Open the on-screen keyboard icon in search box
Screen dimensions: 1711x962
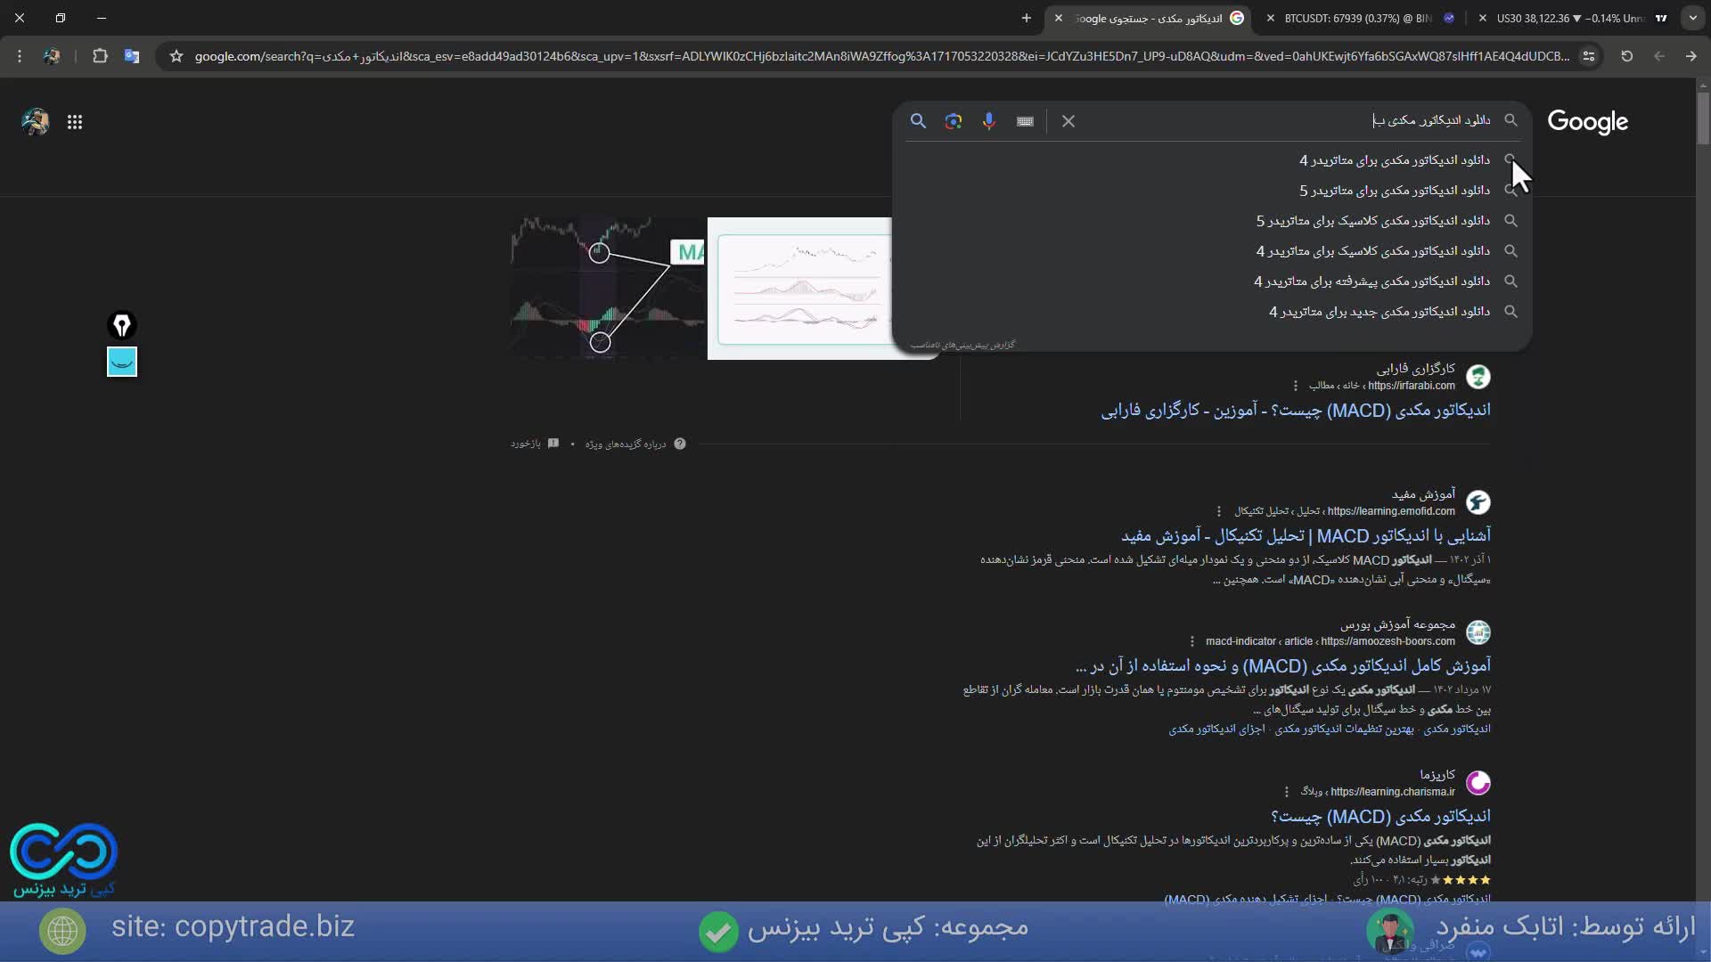pos(1025,121)
